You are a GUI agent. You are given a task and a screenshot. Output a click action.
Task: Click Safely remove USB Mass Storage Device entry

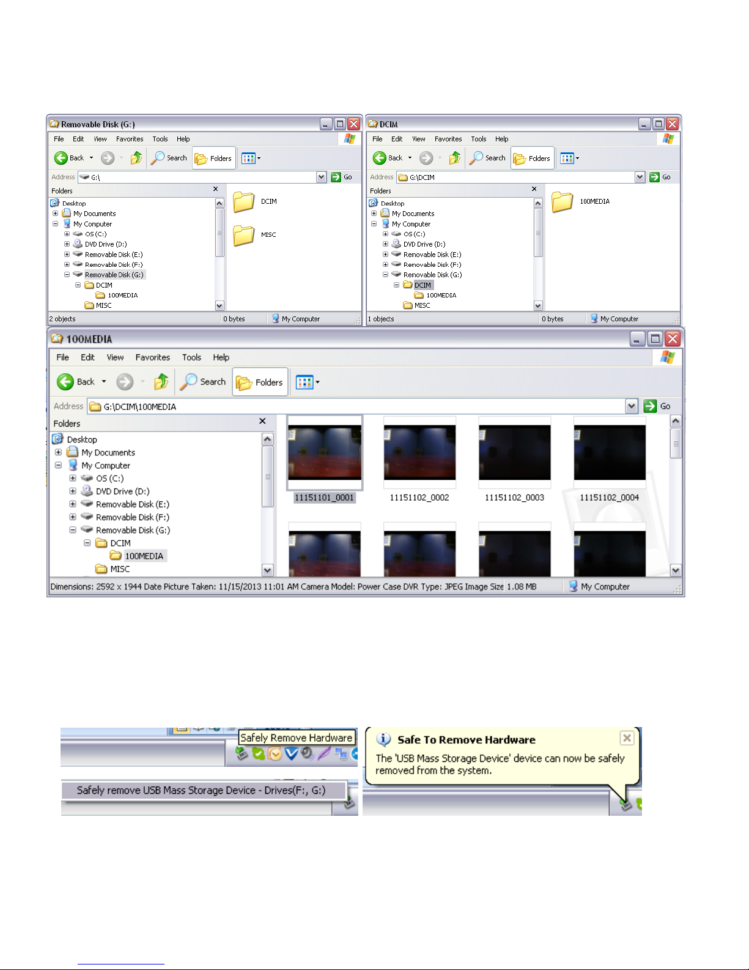click(x=204, y=790)
